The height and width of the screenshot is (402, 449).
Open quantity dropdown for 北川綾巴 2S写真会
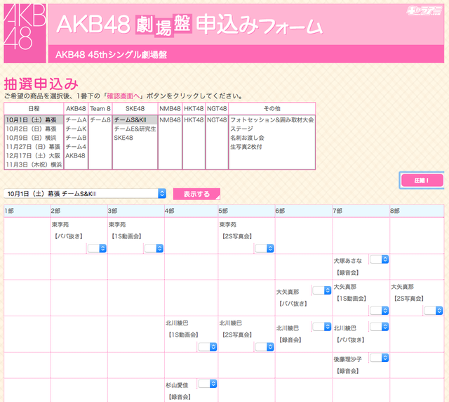point(264,347)
